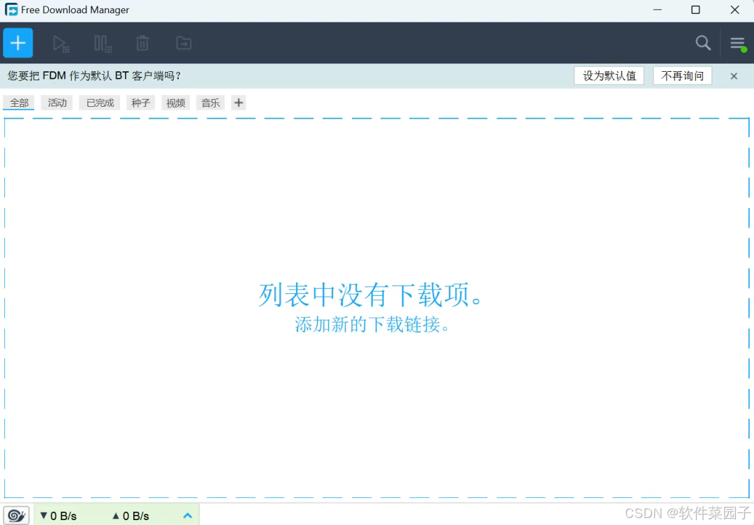Minimize the Free Download Manager window
The image size is (754, 525).
tap(658, 10)
